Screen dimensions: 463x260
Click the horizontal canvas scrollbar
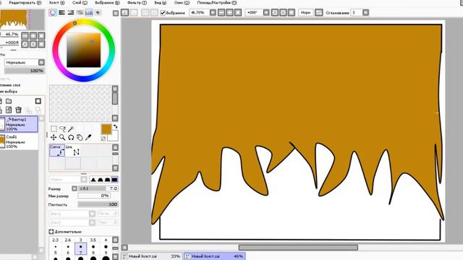tap(298, 247)
